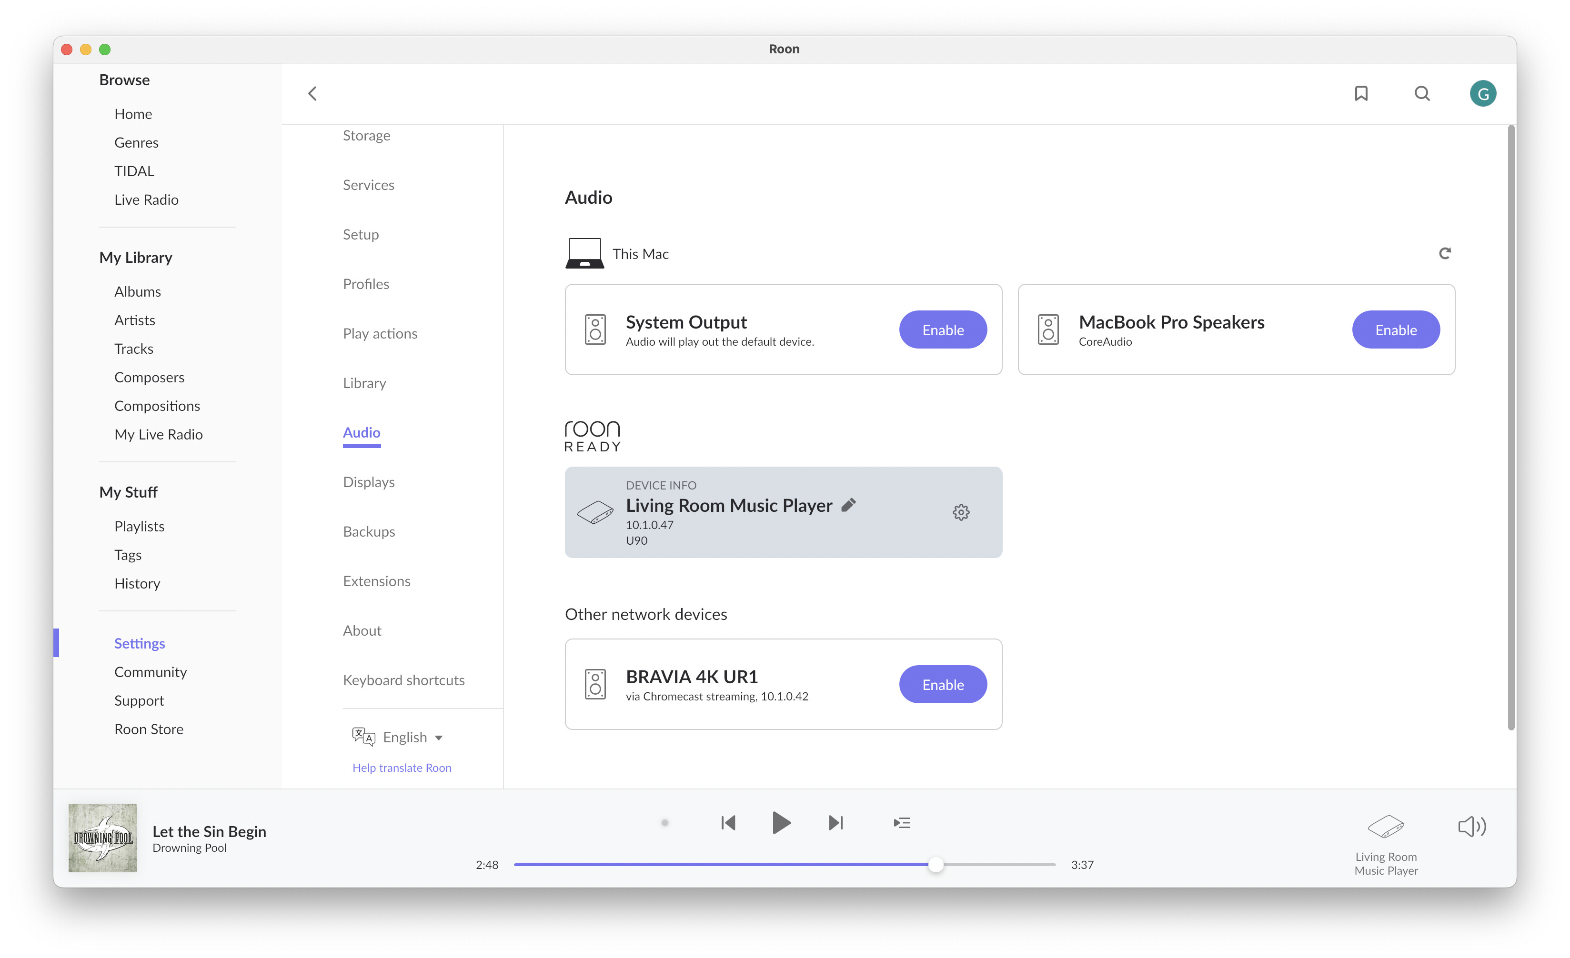Click the remaining track time 3:37

(1082, 864)
